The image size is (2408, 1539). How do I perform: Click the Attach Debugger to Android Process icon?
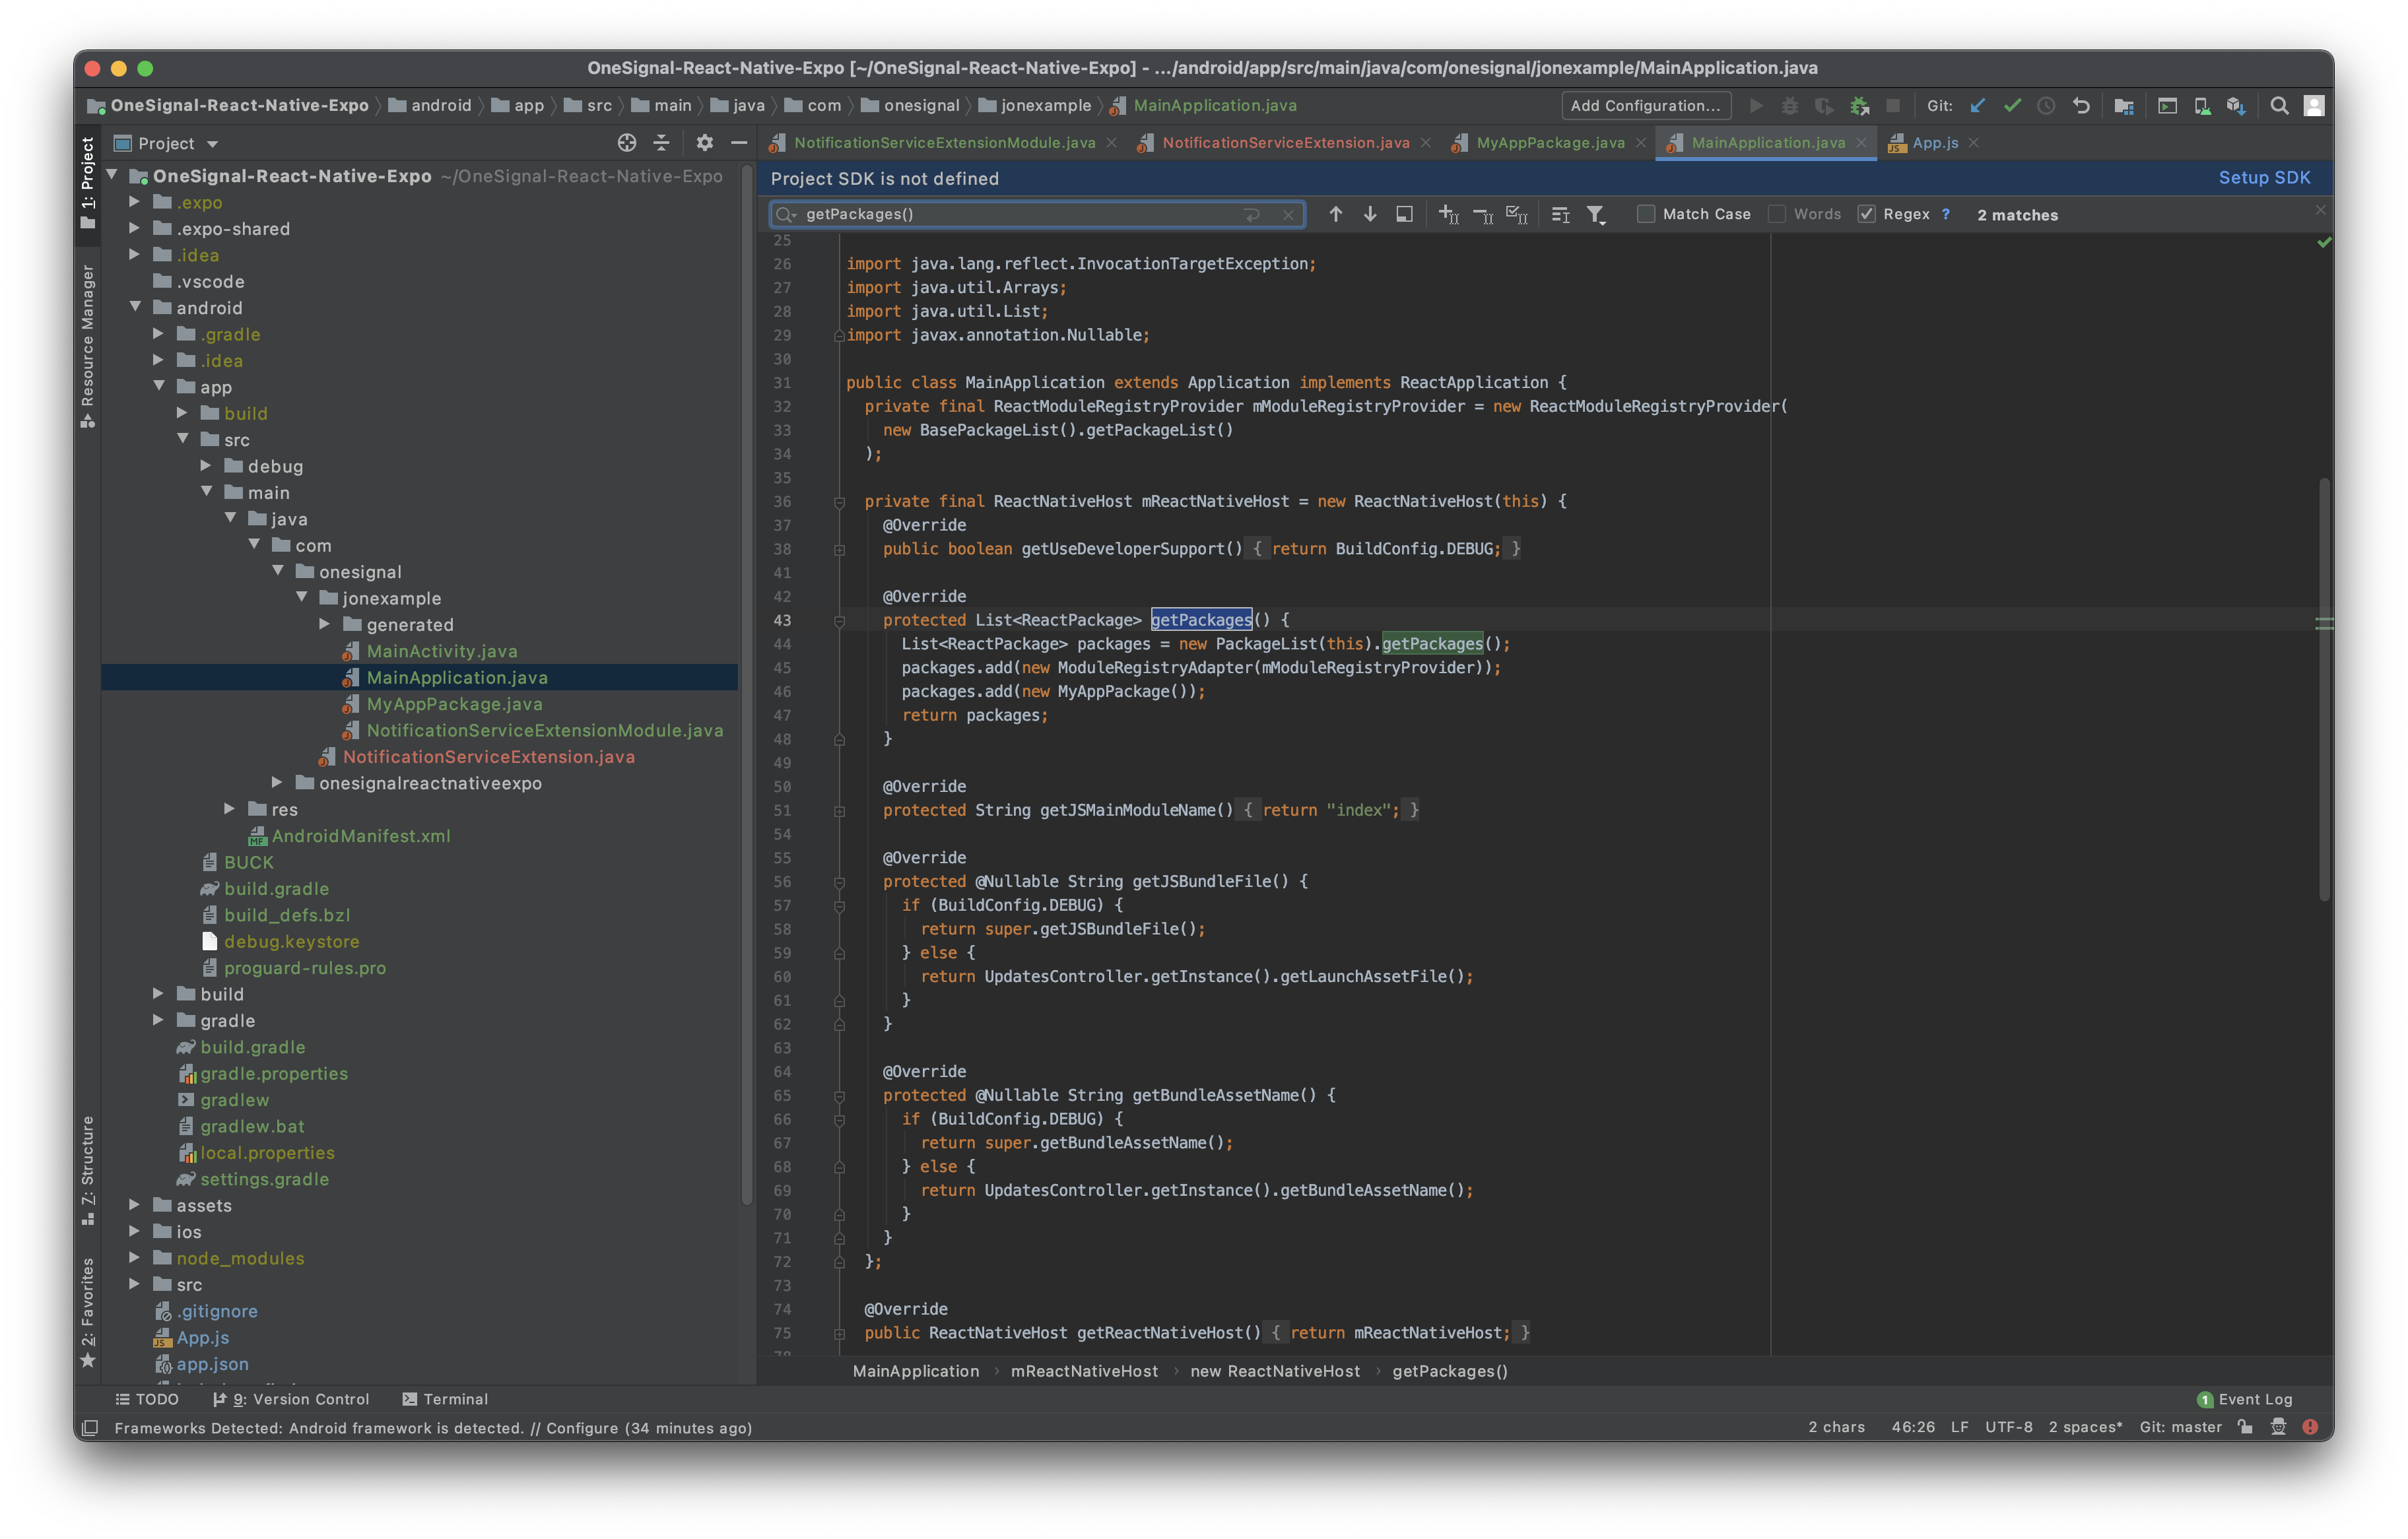pos(1859,106)
